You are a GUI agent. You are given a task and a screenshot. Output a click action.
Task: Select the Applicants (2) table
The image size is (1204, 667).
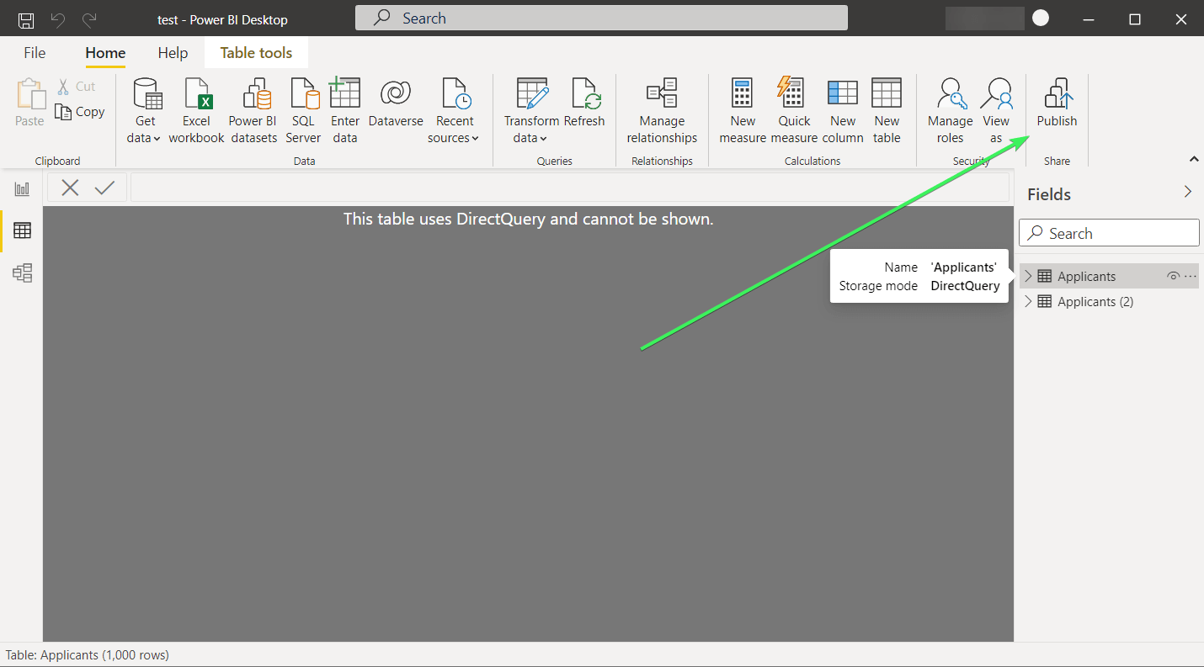pos(1095,301)
